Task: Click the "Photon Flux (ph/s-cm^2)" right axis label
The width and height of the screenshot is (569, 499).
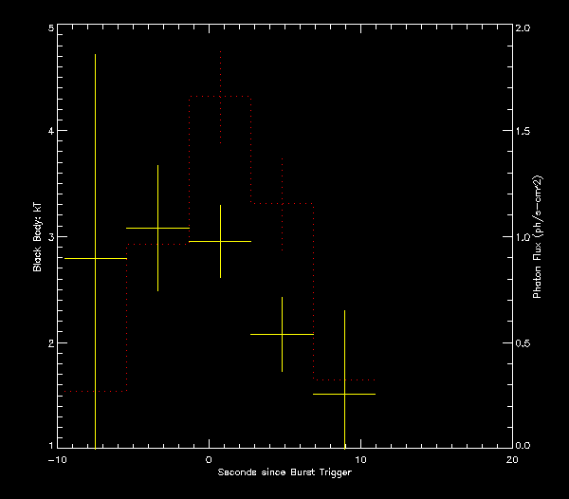Action: [x=537, y=237]
